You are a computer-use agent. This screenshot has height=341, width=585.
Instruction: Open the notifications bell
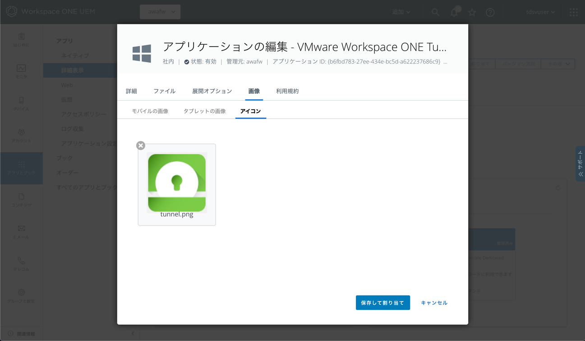click(x=454, y=12)
